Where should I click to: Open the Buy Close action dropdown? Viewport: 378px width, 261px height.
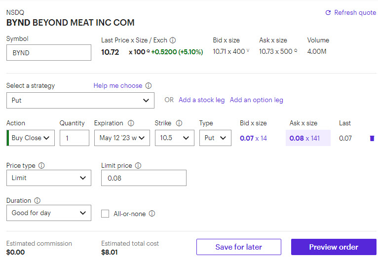click(32, 138)
